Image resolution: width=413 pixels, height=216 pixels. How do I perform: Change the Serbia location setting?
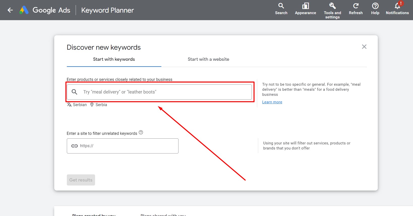pos(99,105)
